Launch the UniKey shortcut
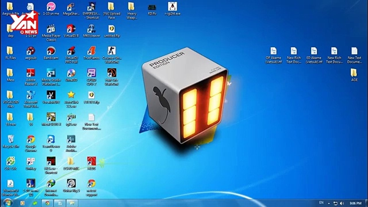This screenshot has width=368, height=207. (x=30, y=164)
